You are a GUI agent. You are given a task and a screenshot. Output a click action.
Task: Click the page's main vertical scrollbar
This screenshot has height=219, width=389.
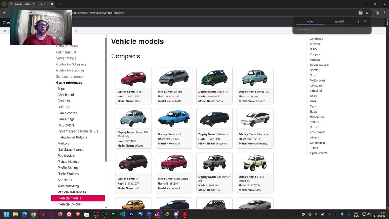click(387, 23)
